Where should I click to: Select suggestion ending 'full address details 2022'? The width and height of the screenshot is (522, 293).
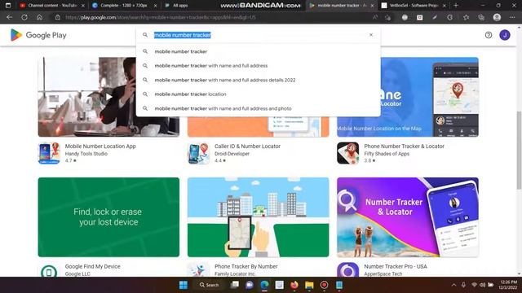click(258, 80)
